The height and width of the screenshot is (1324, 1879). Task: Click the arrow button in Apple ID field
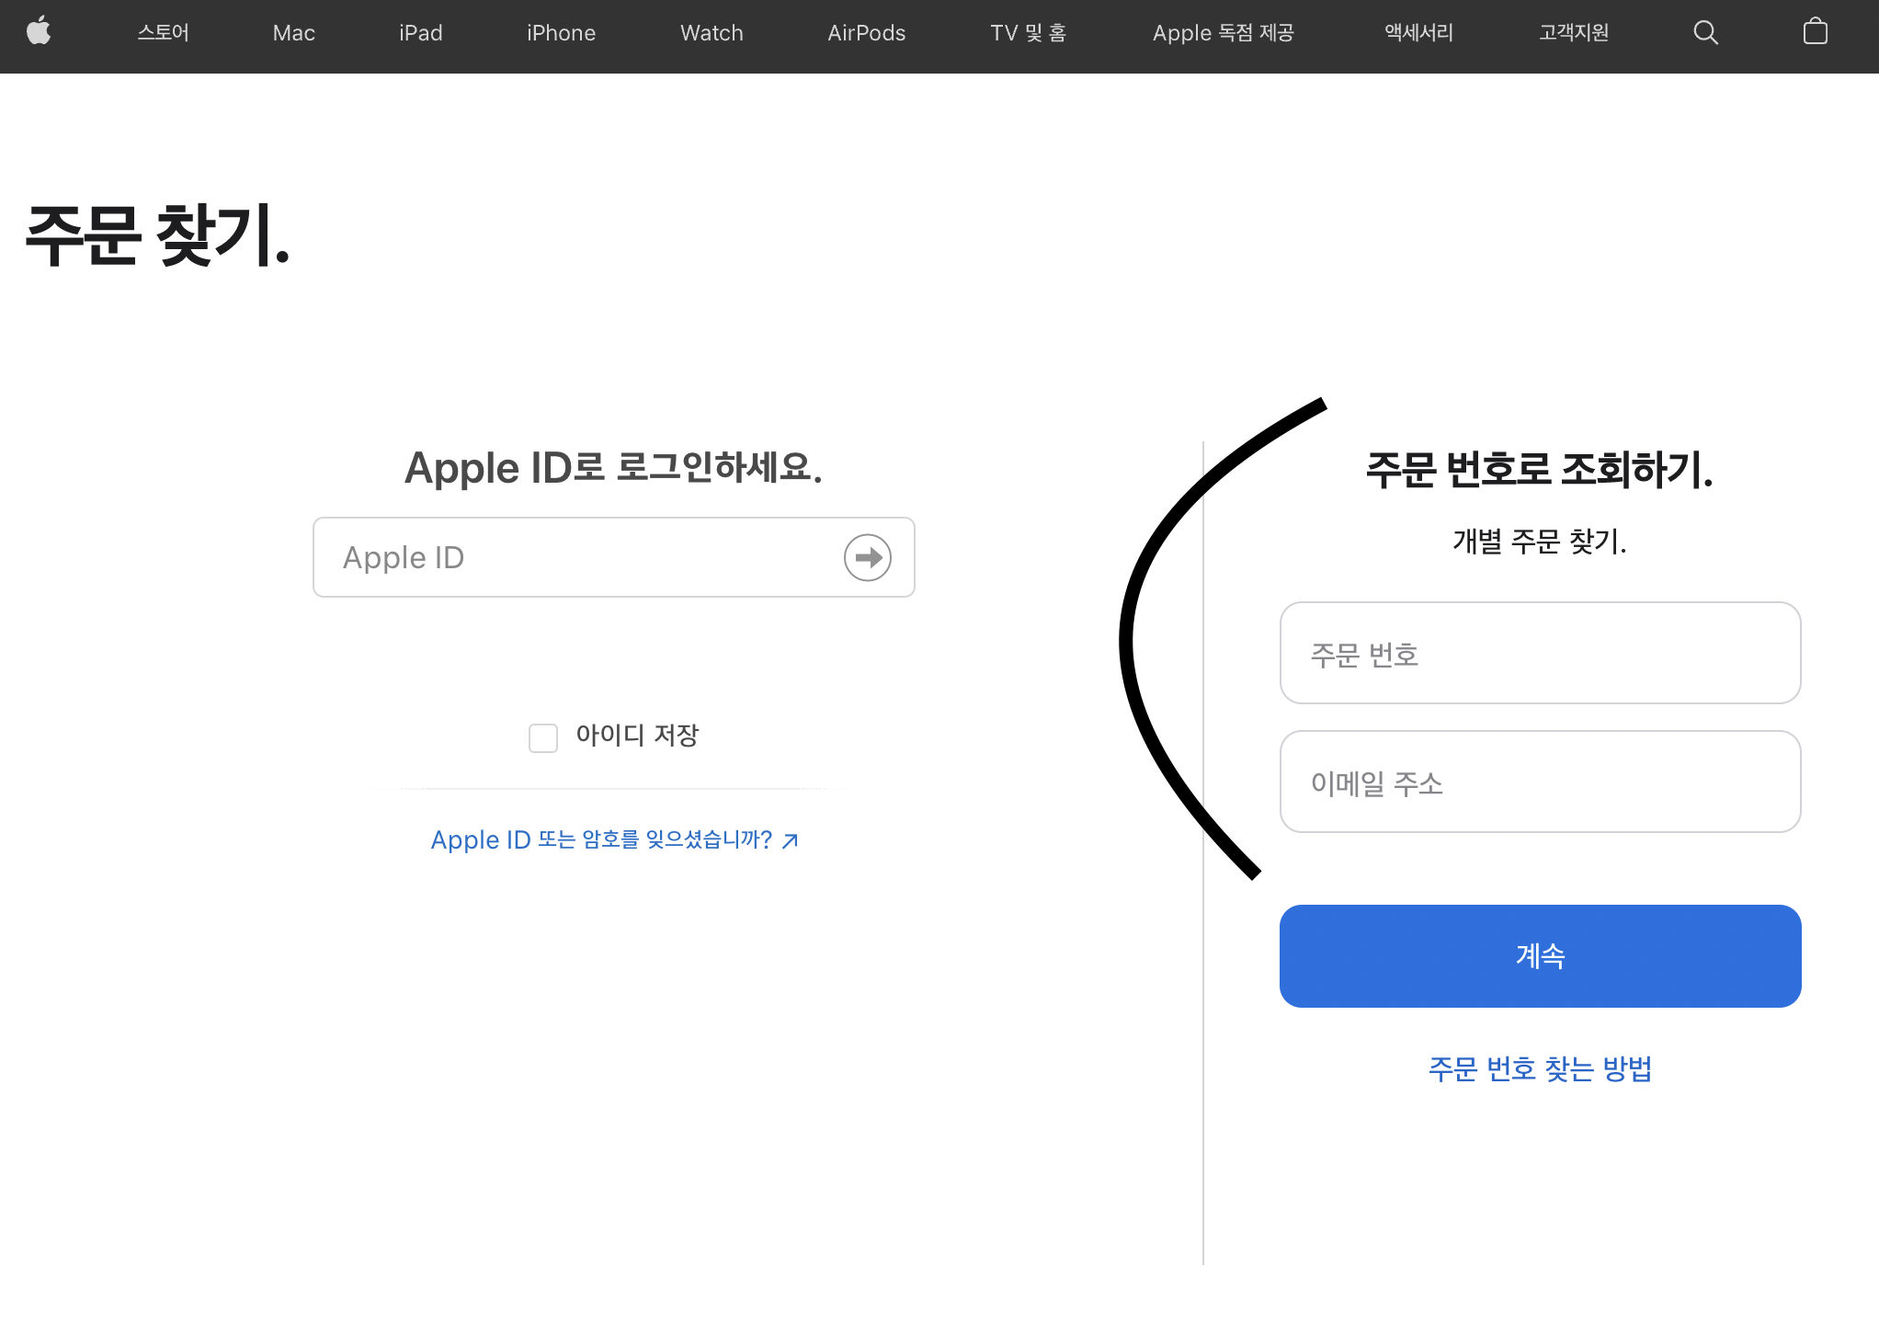pos(867,557)
